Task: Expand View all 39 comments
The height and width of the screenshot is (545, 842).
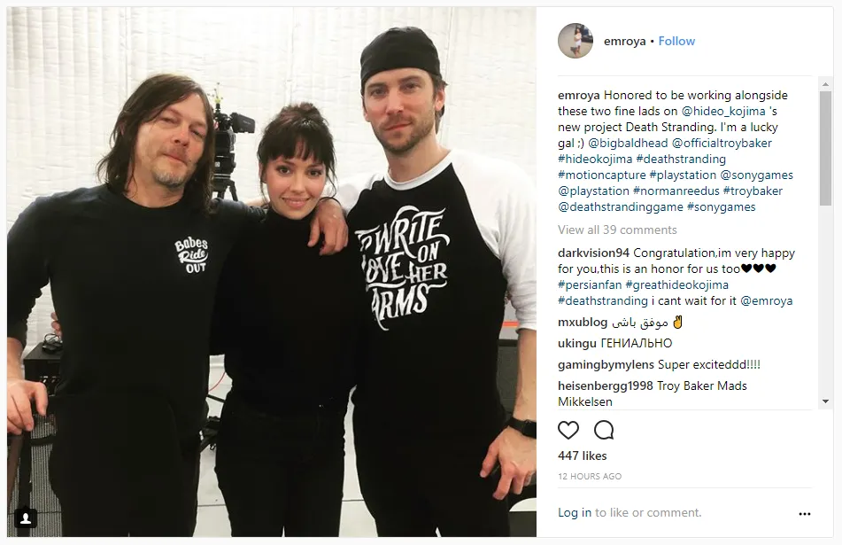Action: (617, 230)
